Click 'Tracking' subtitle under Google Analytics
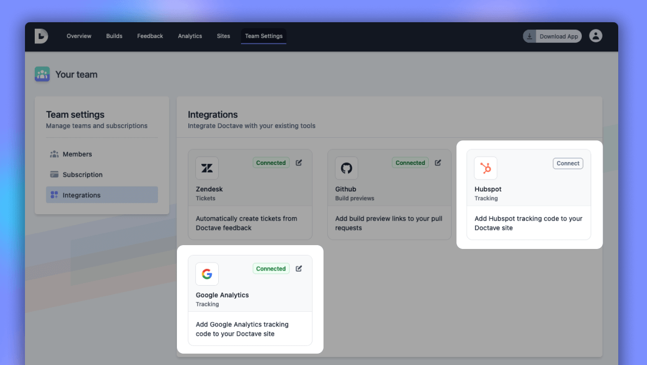This screenshot has width=647, height=365. tap(207, 304)
